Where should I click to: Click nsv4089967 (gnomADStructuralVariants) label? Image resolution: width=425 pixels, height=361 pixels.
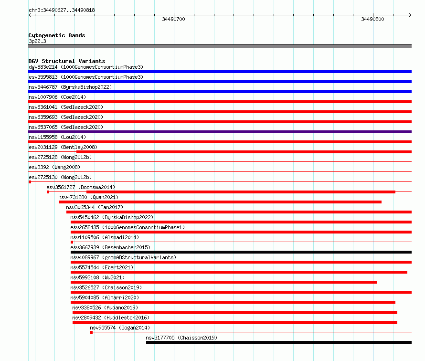pyautogui.click(x=123, y=257)
